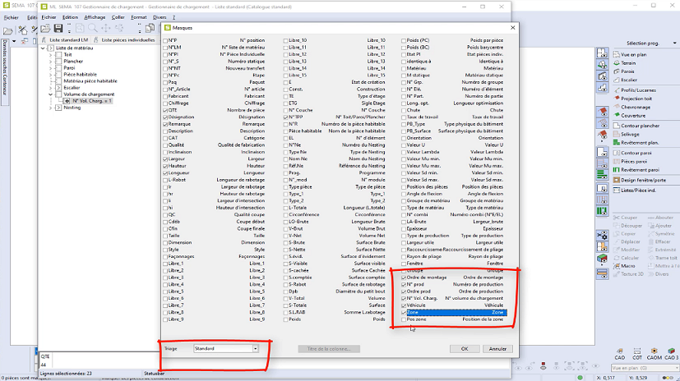The width and height of the screenshot is (680, 381).
Task: Uncheck the Désignation checkbox
Action: pos(165,117)
